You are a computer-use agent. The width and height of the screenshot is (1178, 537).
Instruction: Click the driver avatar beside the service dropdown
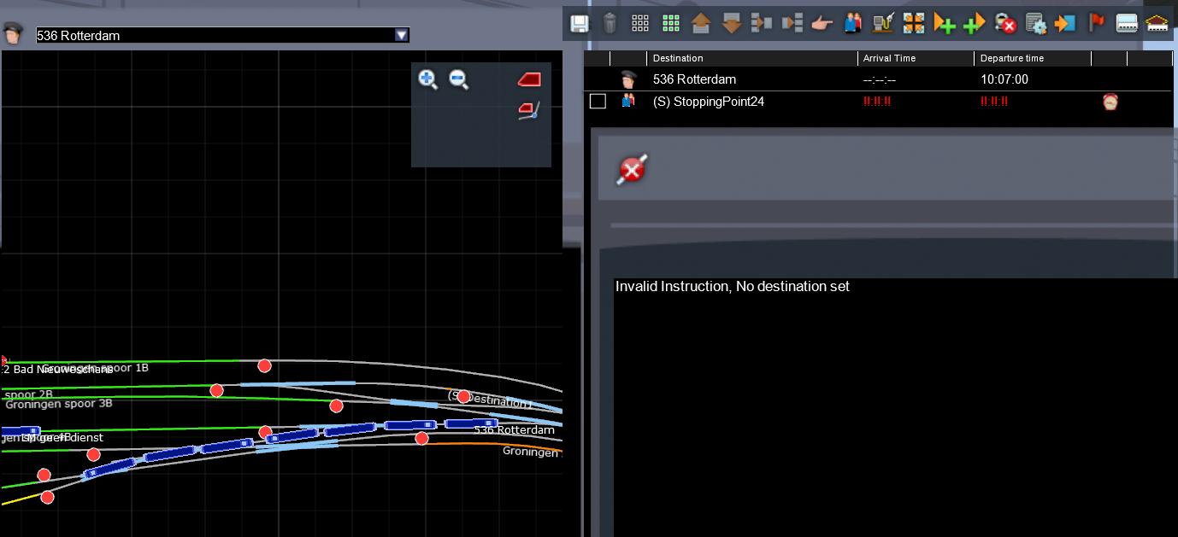coord(12,34)
